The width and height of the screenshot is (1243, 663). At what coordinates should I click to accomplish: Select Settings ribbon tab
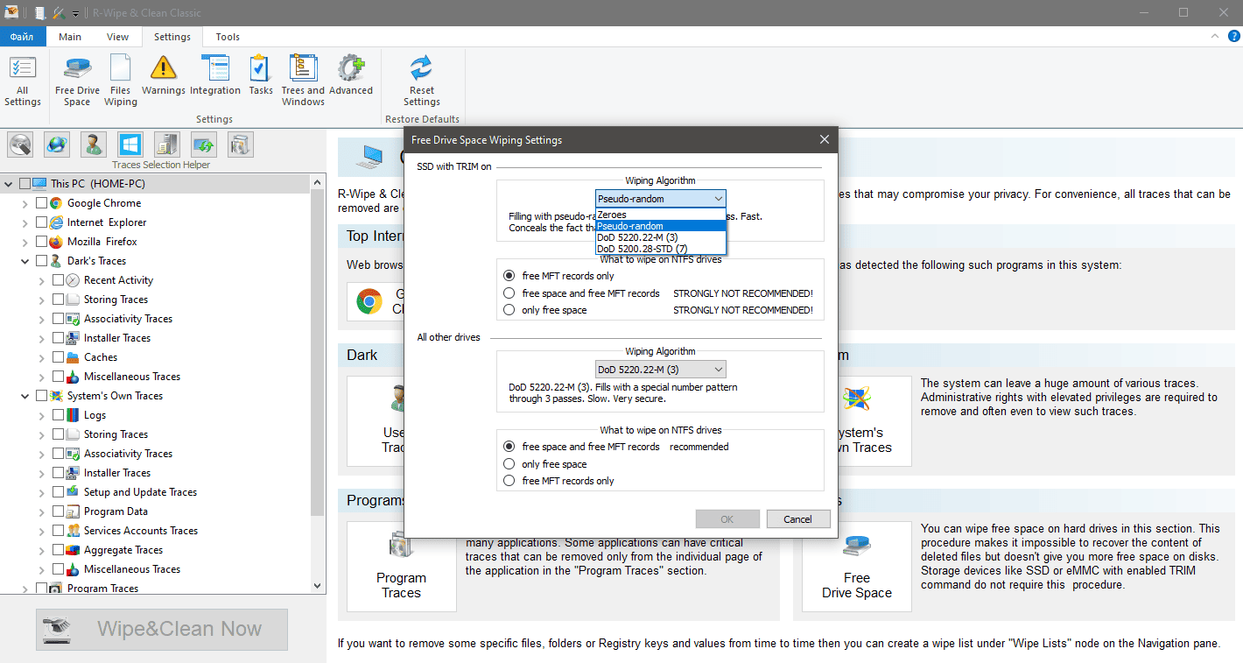pos(172,37)
